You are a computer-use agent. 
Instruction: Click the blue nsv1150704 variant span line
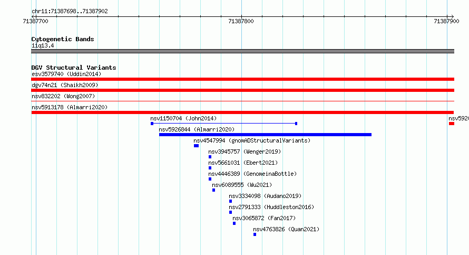pyautogui.click(x=224, y=124)
